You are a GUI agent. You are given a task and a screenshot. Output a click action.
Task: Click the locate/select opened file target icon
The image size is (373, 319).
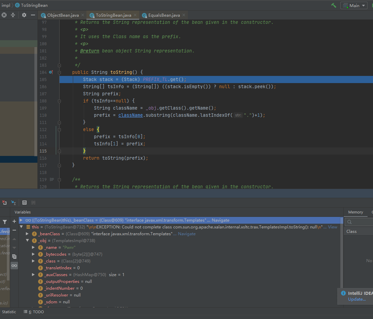pos(4,15)
